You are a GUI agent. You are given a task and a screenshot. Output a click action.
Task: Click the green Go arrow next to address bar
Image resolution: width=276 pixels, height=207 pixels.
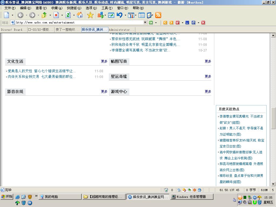pos(151,23)
